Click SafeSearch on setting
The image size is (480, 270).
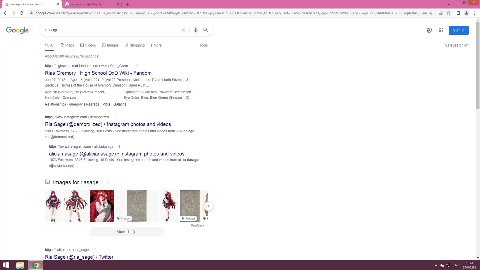456,45
